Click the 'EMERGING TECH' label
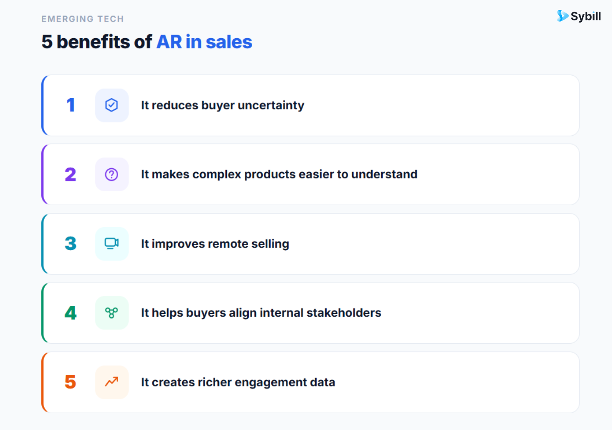 pyautogui.click(x=83, y=19)
